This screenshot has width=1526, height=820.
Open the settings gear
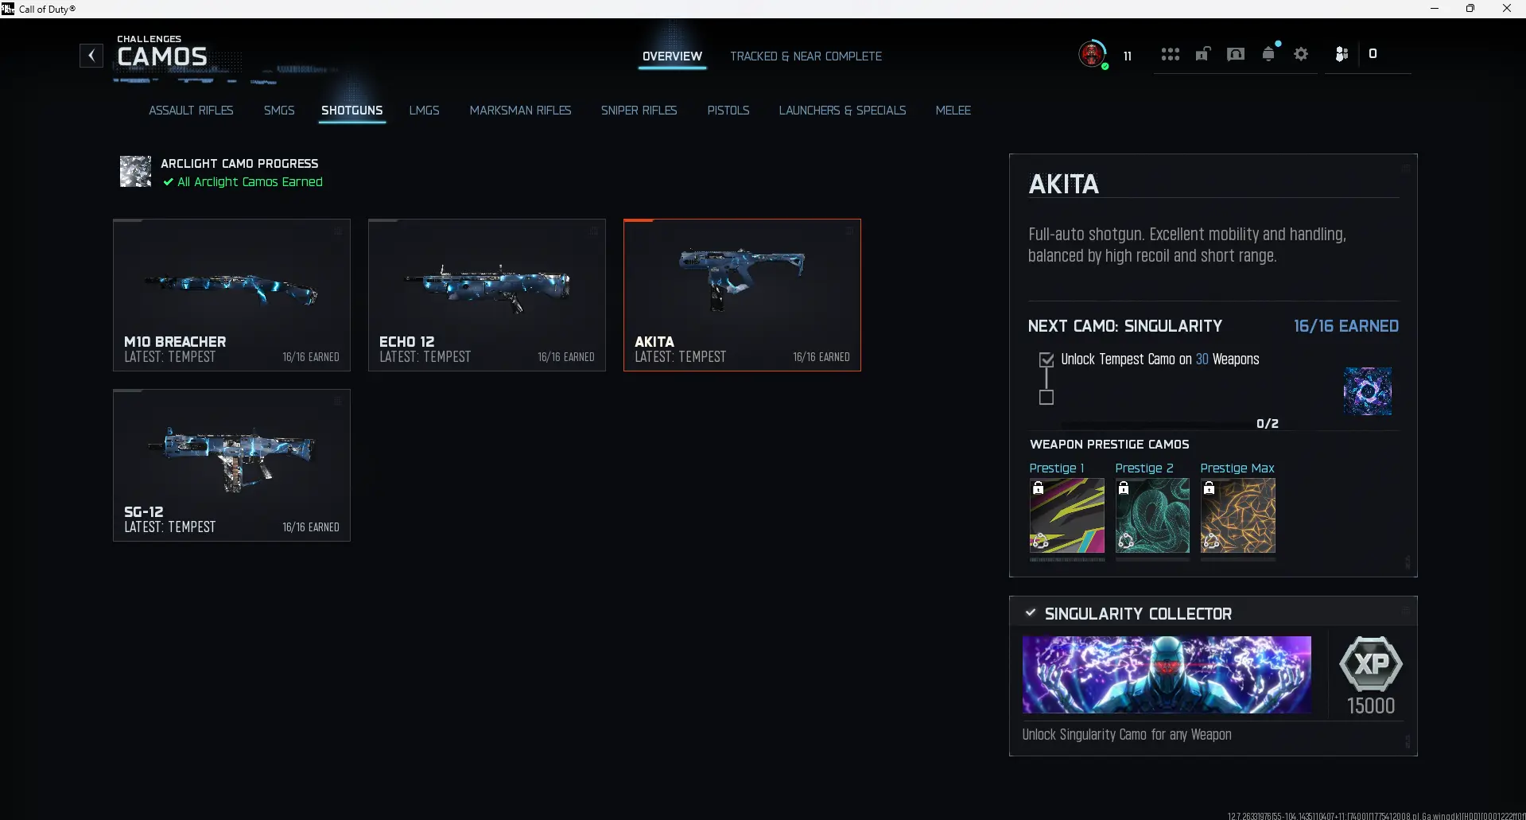1301,54
